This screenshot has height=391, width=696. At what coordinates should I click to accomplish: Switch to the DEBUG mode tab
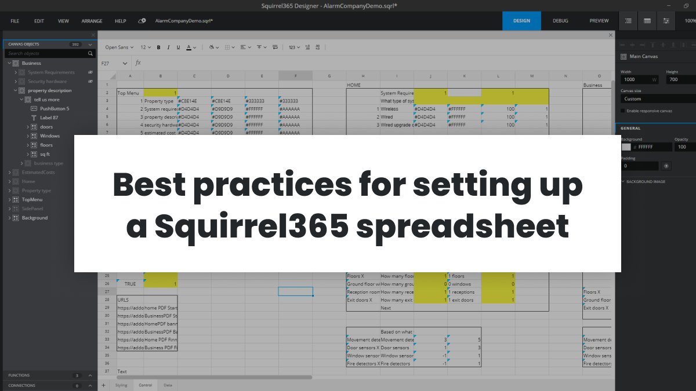click(560, 20)
